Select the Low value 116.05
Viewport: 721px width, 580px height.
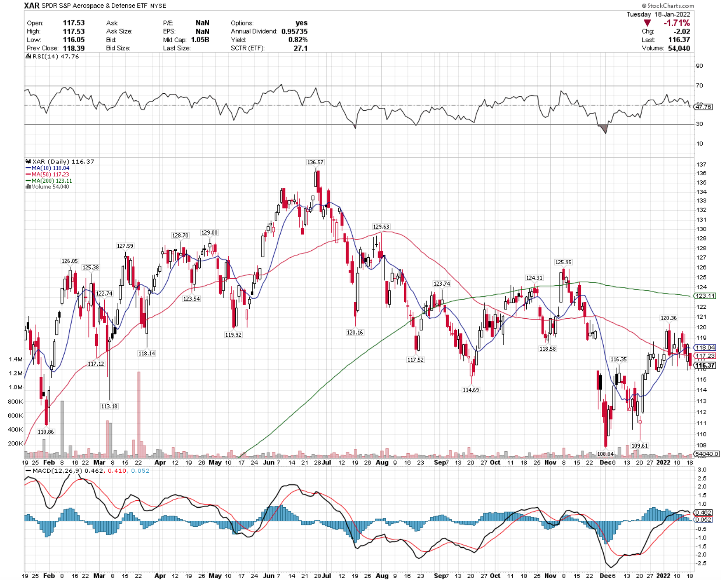(74, 40)
